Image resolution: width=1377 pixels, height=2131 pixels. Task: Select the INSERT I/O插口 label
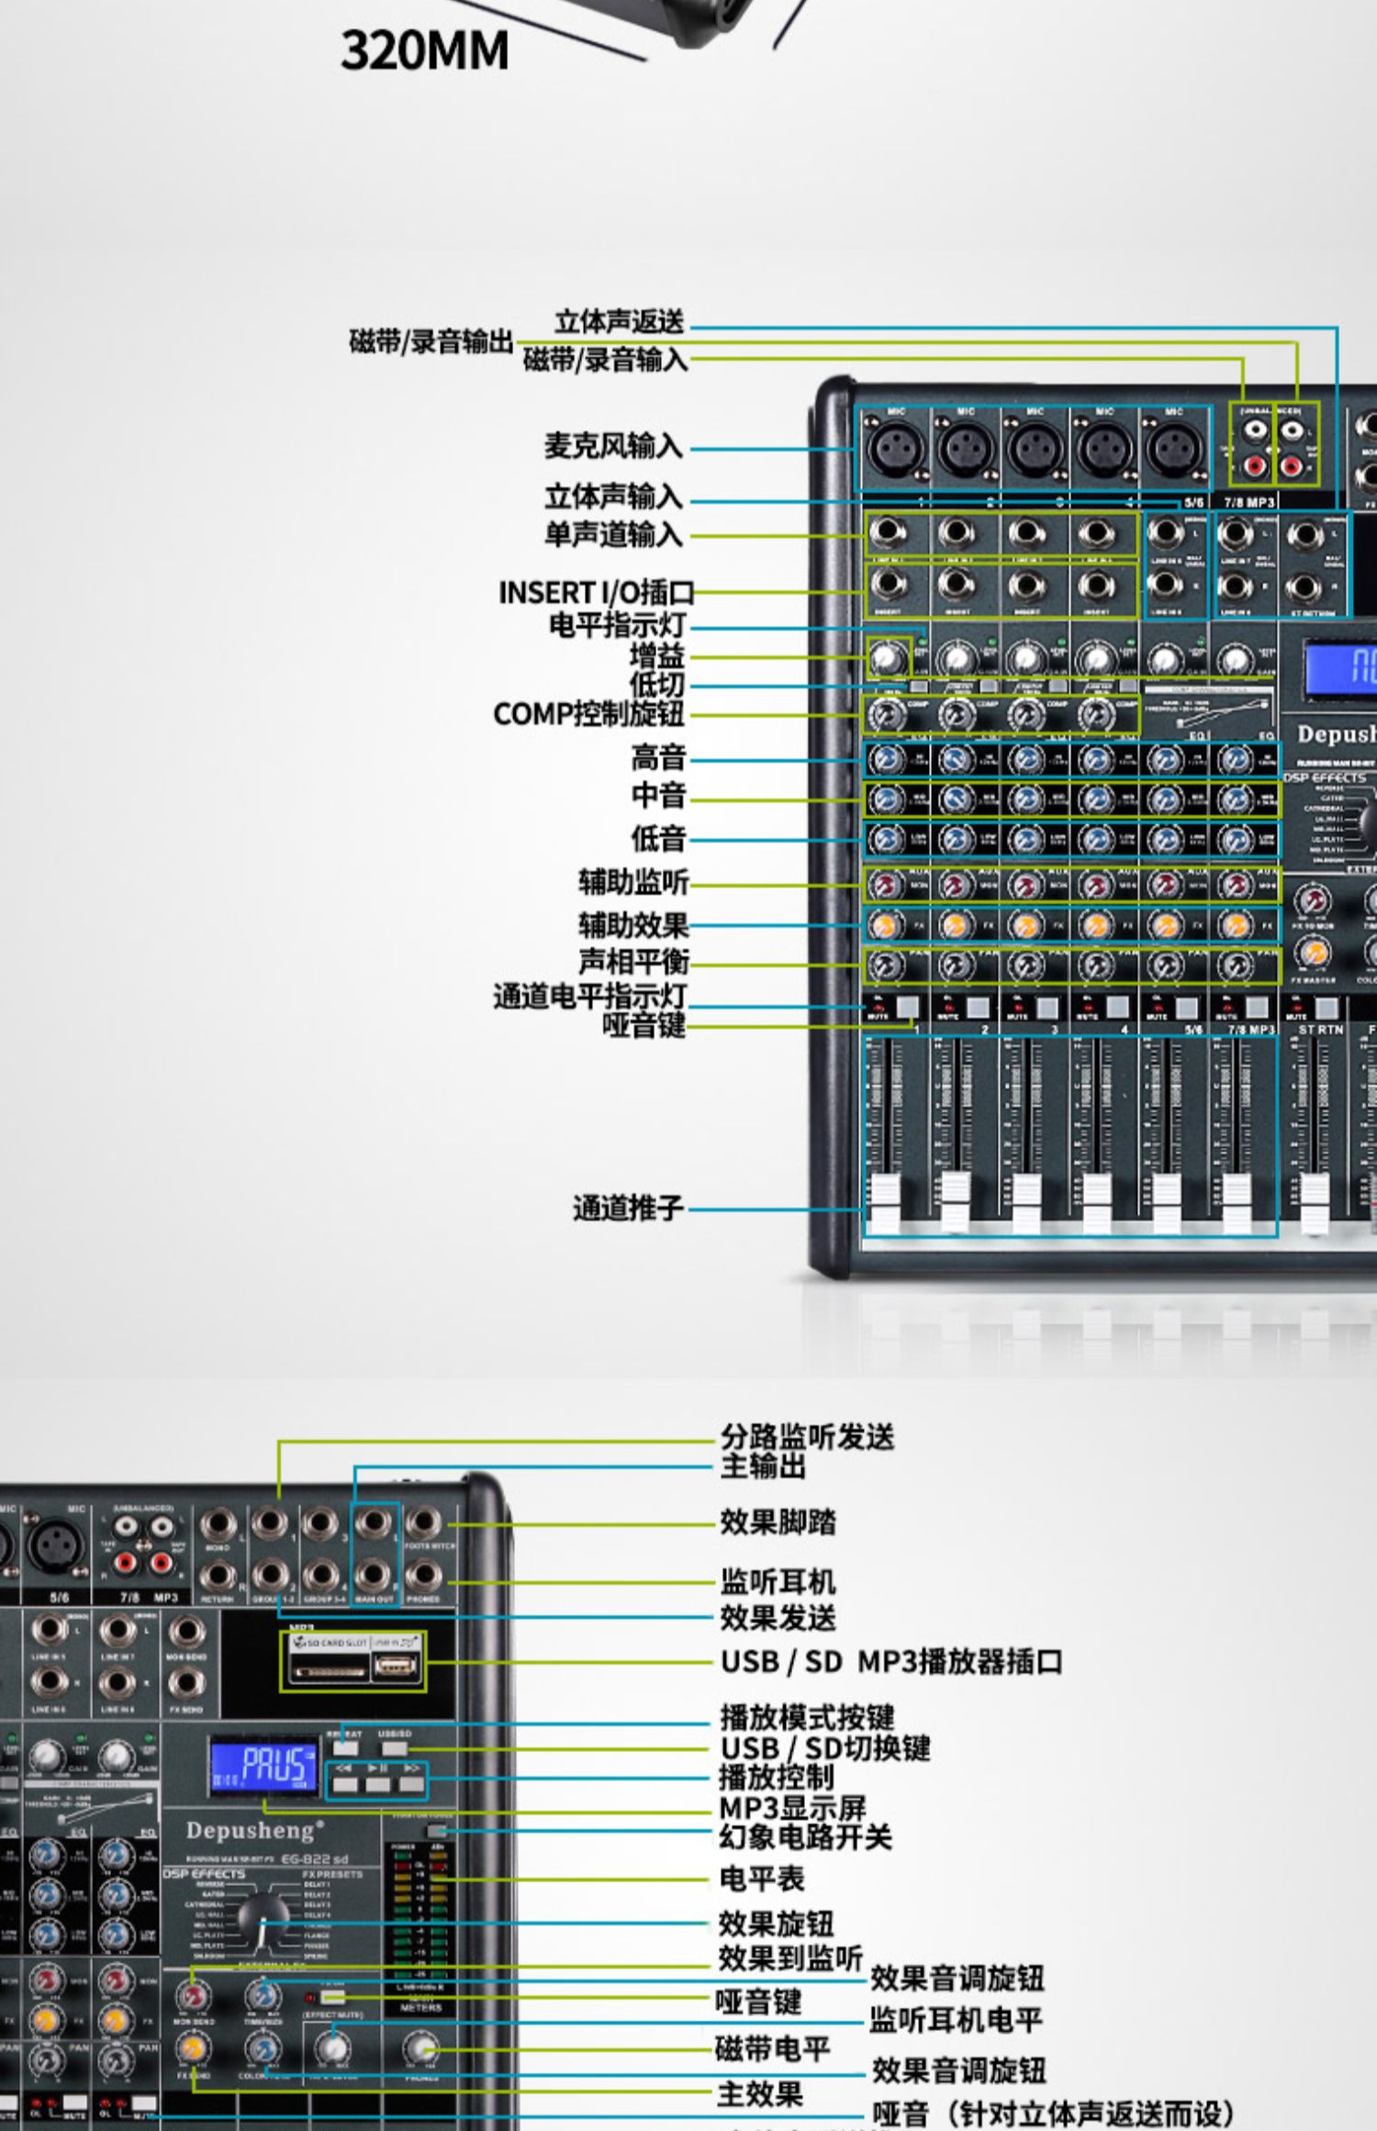tap(597, 593)
